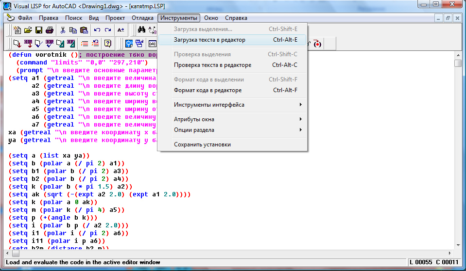
Task: Click the Replace A-to-B icon
Action: coord(152,30)
